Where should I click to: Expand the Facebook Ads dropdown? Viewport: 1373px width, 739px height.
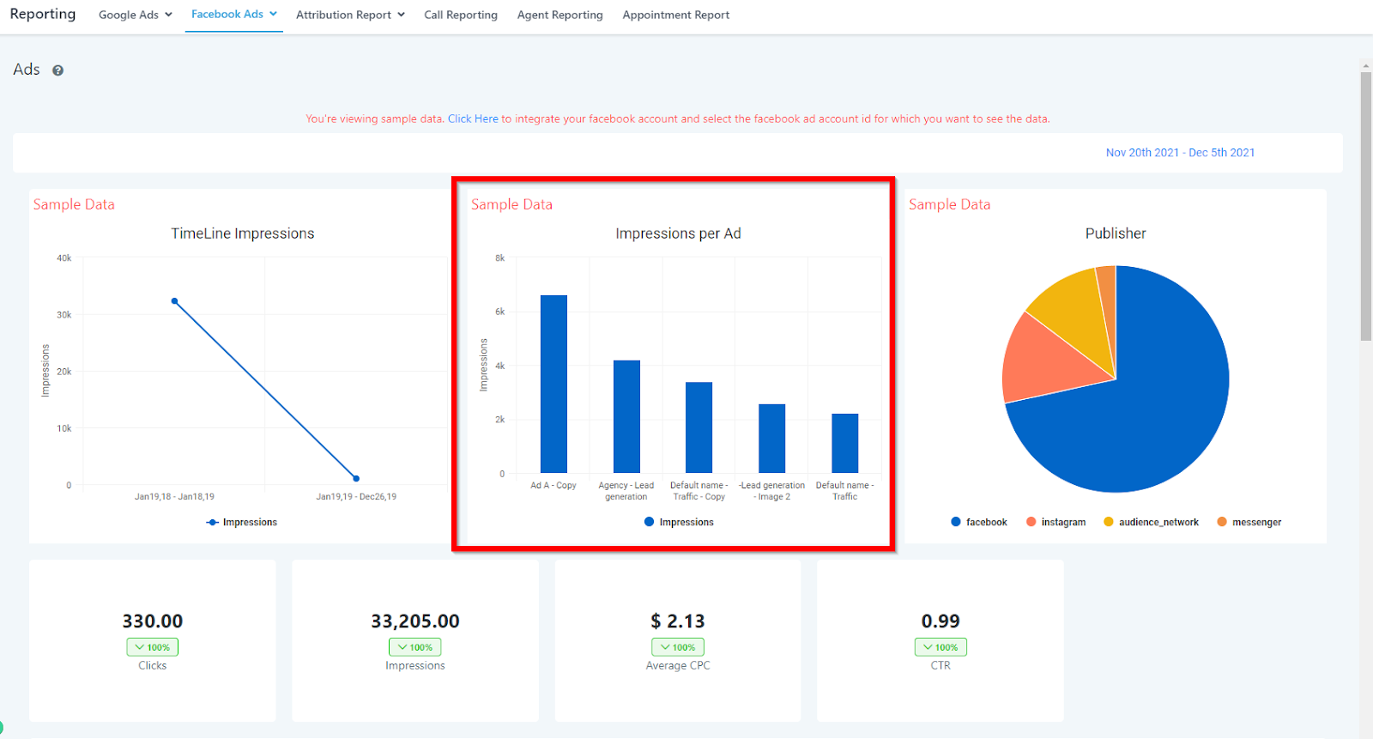(234, 14)
